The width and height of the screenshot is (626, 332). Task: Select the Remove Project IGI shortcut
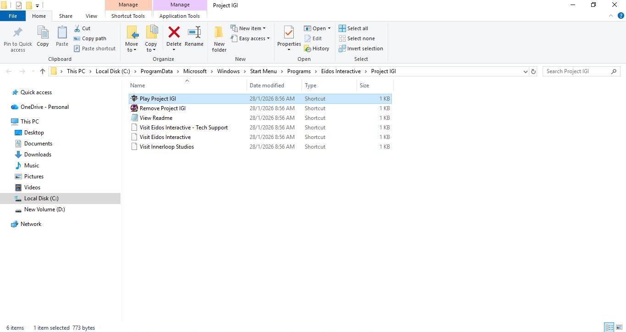162,108
